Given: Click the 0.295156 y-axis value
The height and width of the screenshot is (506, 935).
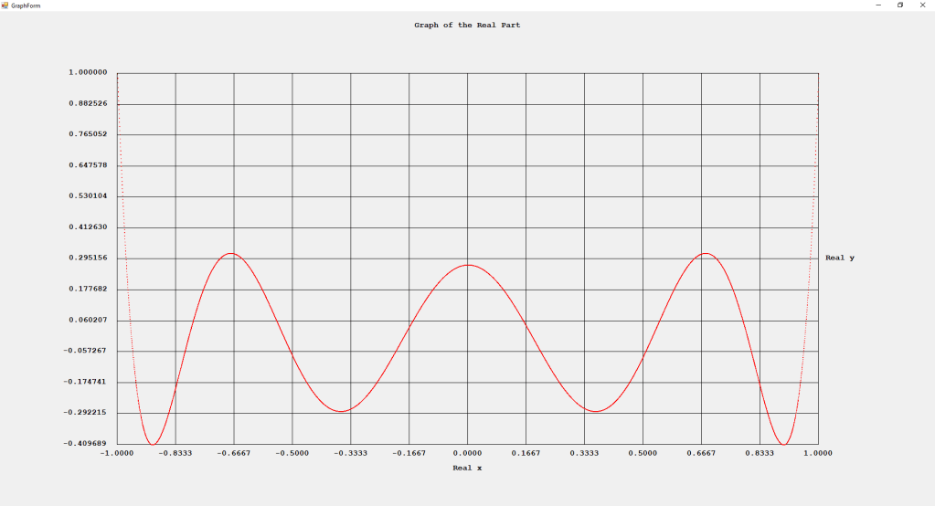Looking at the screenshot, I should point(87,258).
